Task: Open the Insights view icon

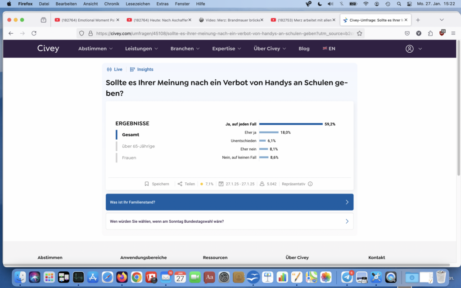Action: click(x=132, y=69)
